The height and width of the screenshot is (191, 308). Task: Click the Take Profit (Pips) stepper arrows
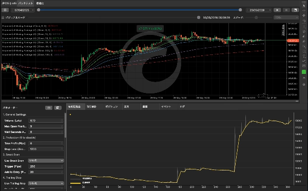(x=62, y=143)
